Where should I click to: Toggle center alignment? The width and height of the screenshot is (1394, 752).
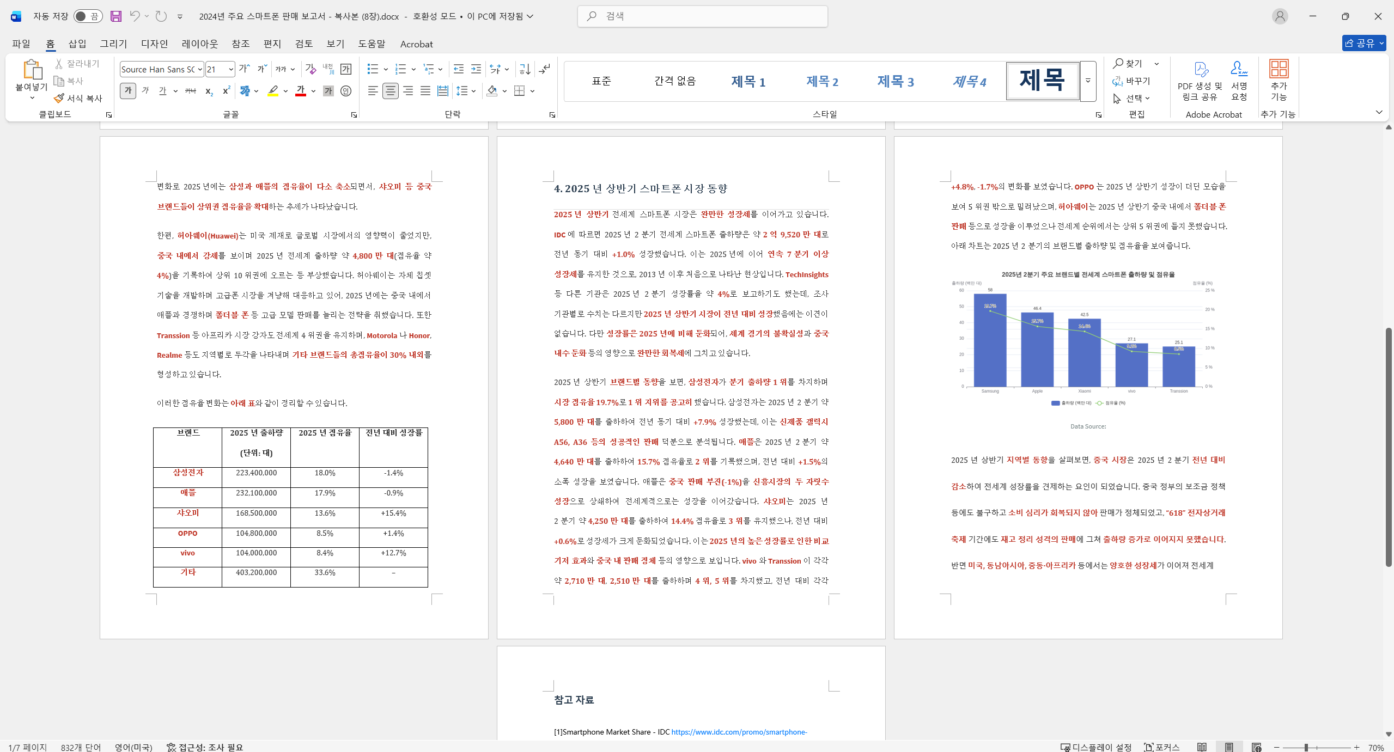pyautogui.click(x=390, y=91)
